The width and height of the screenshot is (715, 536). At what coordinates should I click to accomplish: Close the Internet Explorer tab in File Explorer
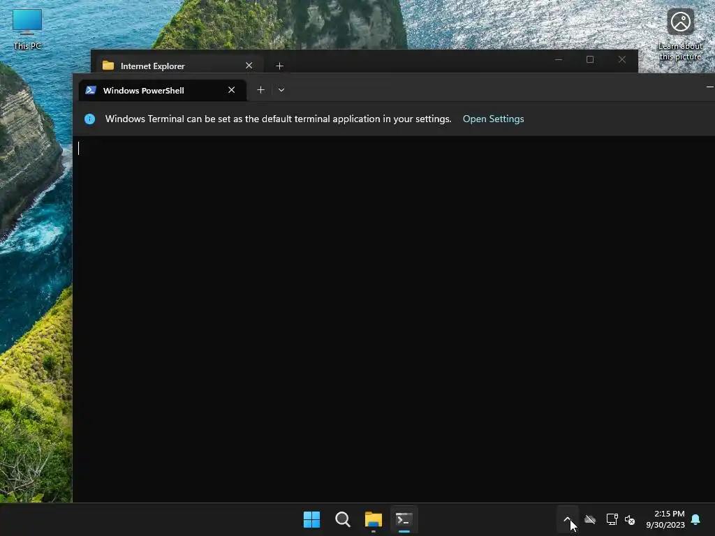pos(249,66)
